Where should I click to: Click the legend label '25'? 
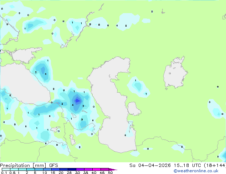pyautogui.click(x=69, y=173)
